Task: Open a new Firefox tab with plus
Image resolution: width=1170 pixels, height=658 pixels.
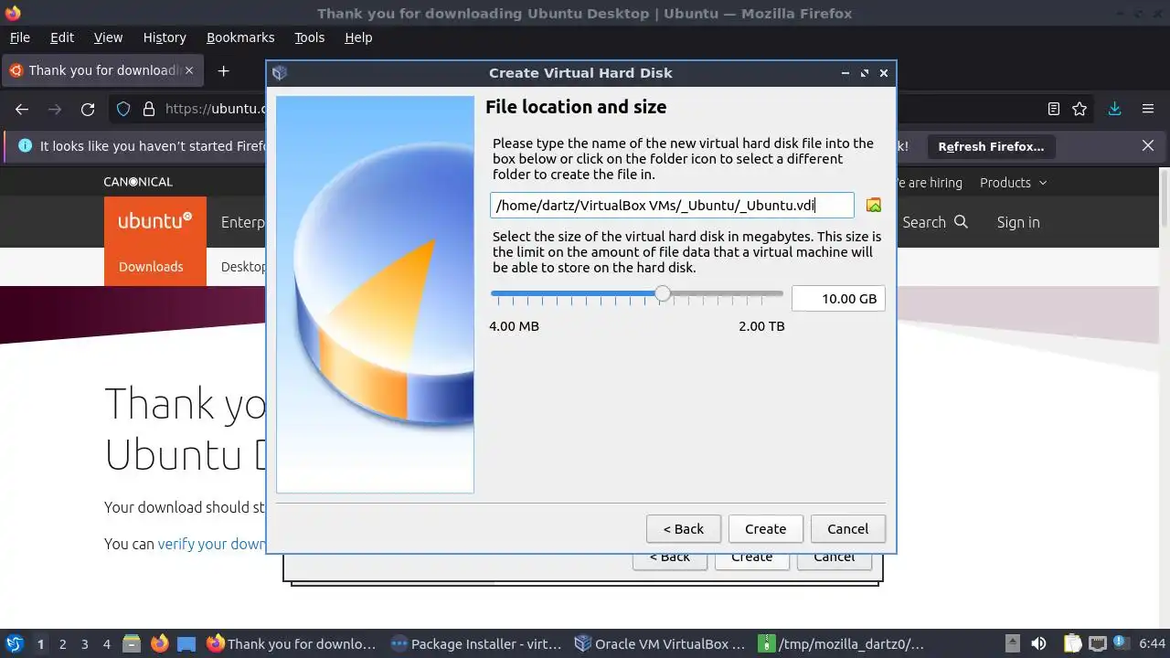Action: pyautogui.click(x=223, y=70)
